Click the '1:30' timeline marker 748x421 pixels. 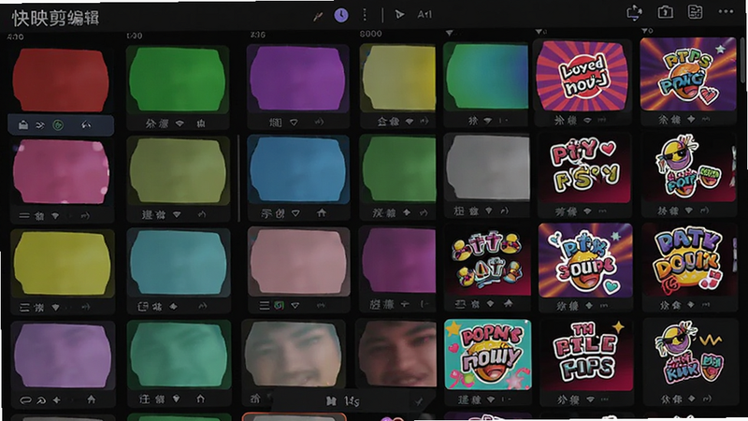pos(135,36)
